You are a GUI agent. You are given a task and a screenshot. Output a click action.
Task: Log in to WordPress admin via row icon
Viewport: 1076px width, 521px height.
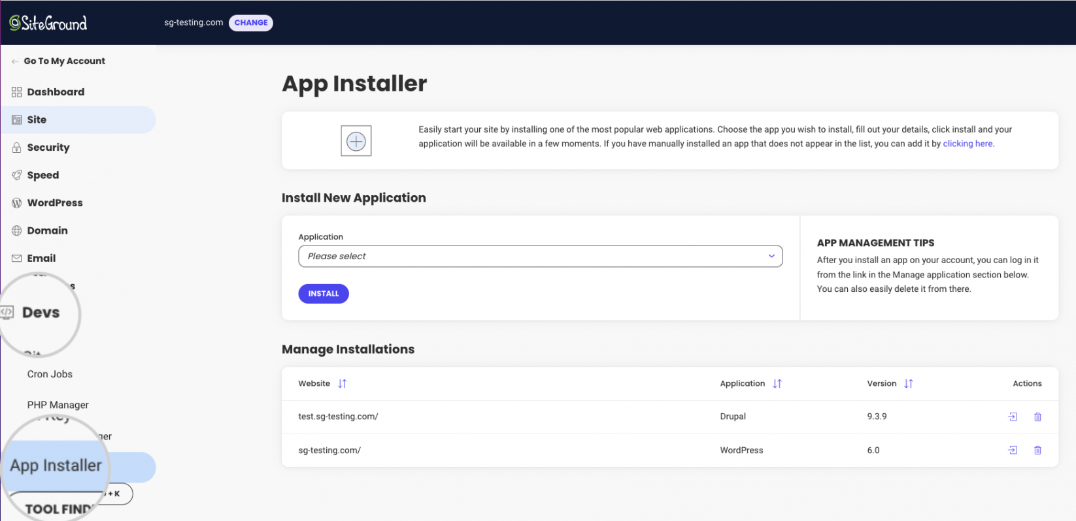1013,450
